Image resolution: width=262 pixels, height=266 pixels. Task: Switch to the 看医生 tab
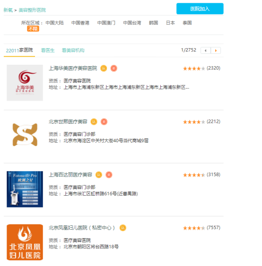point(48,51)
